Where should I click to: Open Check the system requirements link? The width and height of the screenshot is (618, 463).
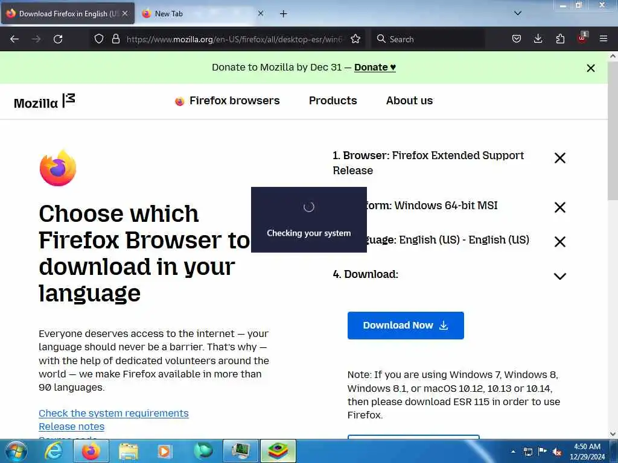[x=113, y=413]
